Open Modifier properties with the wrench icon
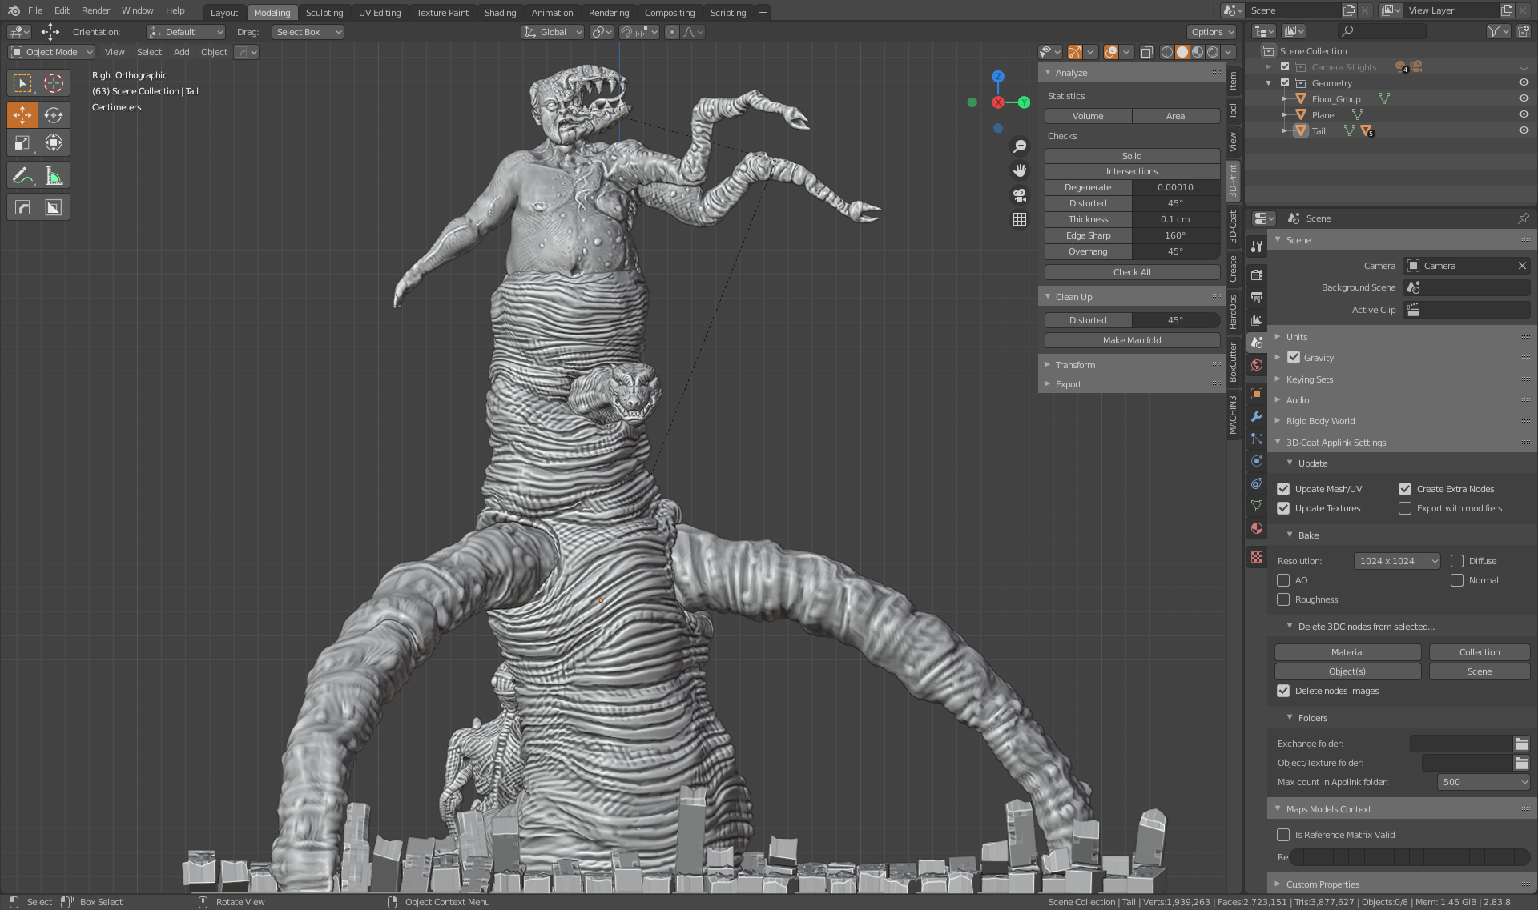This screenshot has width=1538, height=910. (x=1256, y=417)
